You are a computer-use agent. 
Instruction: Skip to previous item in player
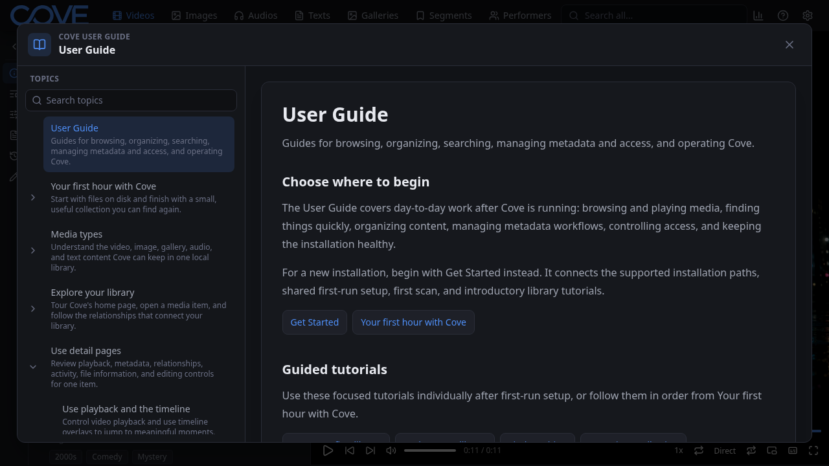[350, 450]
